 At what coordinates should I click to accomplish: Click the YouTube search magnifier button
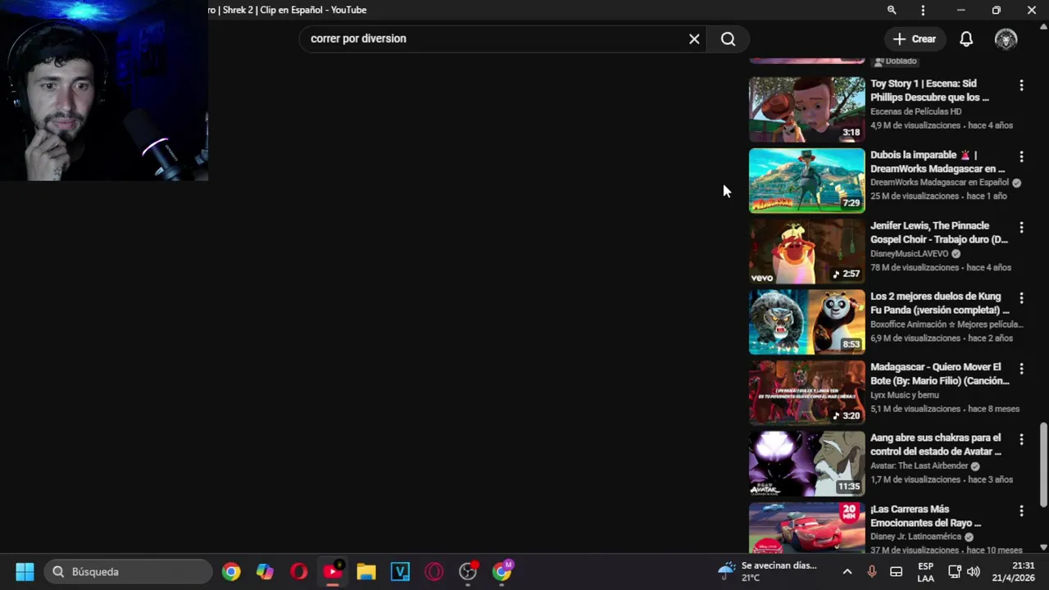[x=728, y=39]
